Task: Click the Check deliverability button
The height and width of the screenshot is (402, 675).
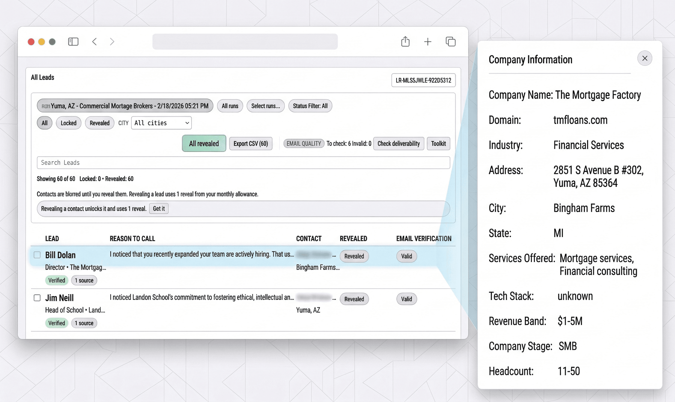Action: (x=399, y=143)
